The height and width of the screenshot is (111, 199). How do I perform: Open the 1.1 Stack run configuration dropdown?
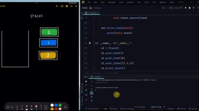point(176,8)
